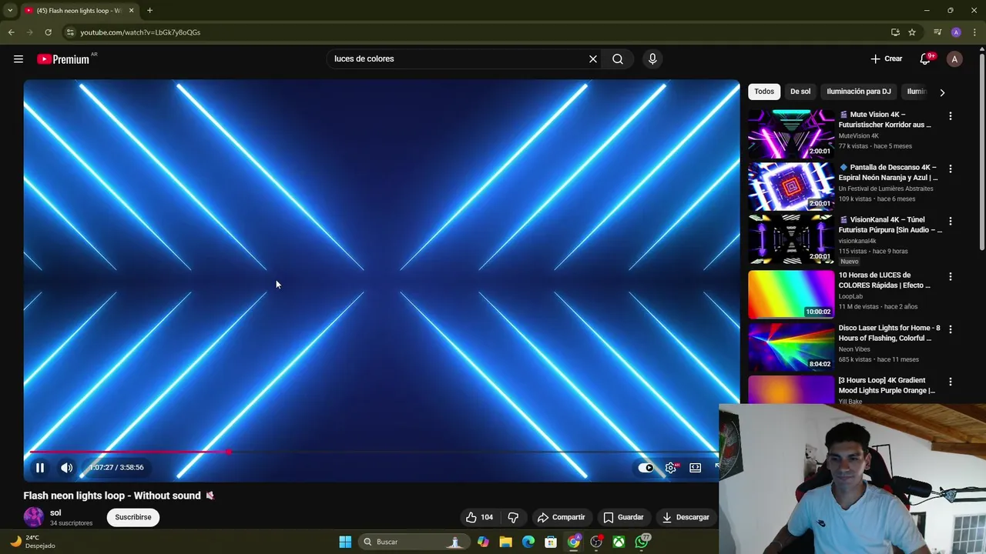Download video with Descargar button
Image resolution: width=986 pixels, height=554 pixels.
686,517
